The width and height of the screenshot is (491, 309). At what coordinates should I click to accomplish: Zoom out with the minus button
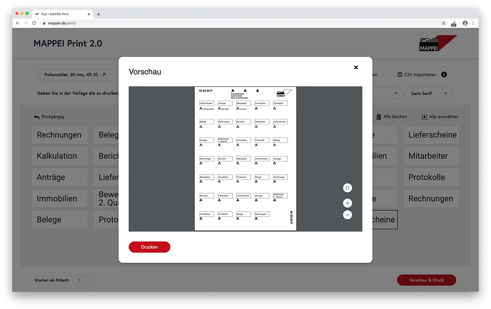click(x=347, y=214)
